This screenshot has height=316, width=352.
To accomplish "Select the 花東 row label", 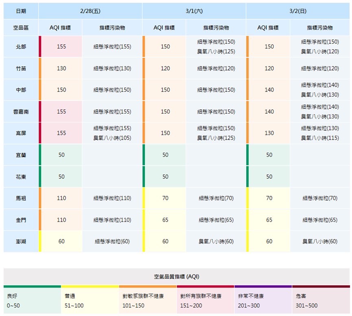I will 21,177.
